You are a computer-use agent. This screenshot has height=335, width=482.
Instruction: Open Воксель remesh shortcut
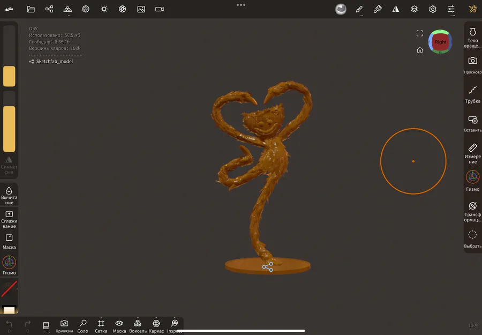(138, 326)
